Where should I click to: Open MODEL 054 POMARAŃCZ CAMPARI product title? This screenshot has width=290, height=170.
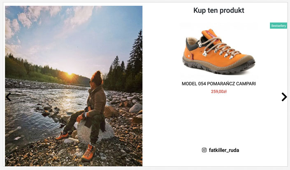click(219, 84)
